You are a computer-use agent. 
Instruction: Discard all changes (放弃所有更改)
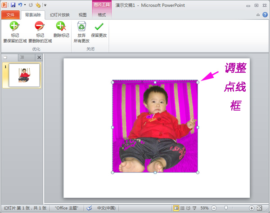click(81, 32)
